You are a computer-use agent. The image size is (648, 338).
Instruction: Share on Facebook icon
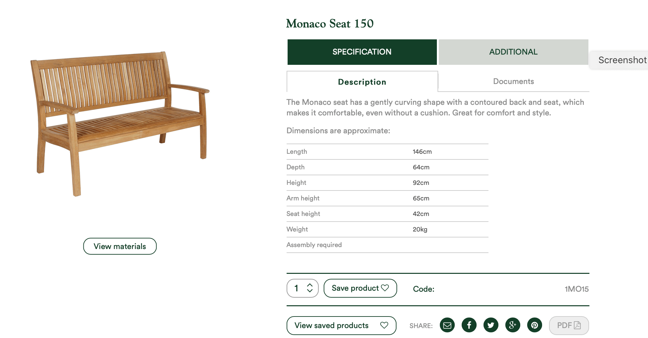[x=469, y=325]
